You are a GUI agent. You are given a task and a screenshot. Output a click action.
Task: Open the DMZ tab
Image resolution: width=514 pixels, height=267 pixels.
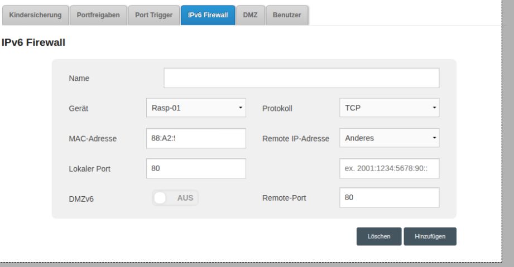[x=250, y=16]
